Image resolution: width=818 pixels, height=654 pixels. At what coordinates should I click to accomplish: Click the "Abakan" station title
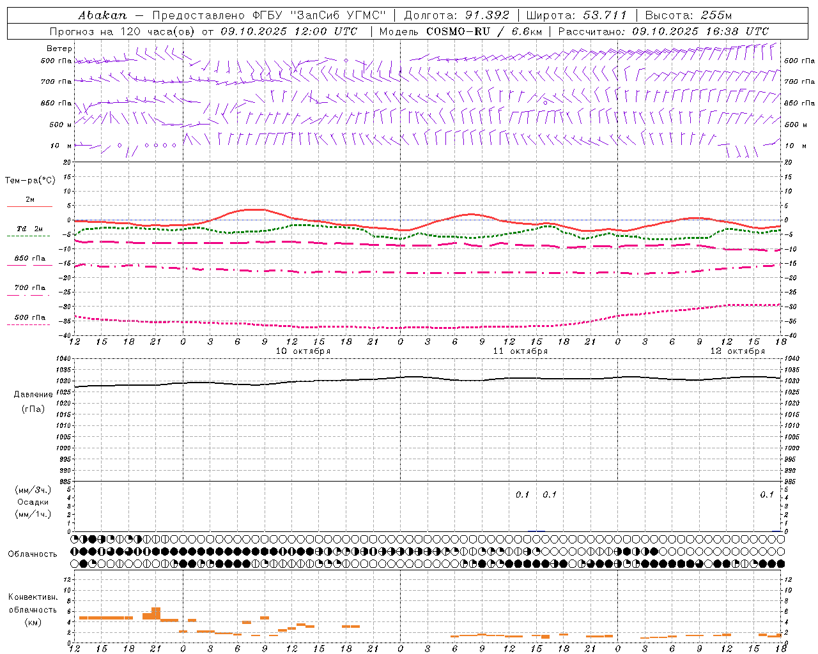coord(102,15)
